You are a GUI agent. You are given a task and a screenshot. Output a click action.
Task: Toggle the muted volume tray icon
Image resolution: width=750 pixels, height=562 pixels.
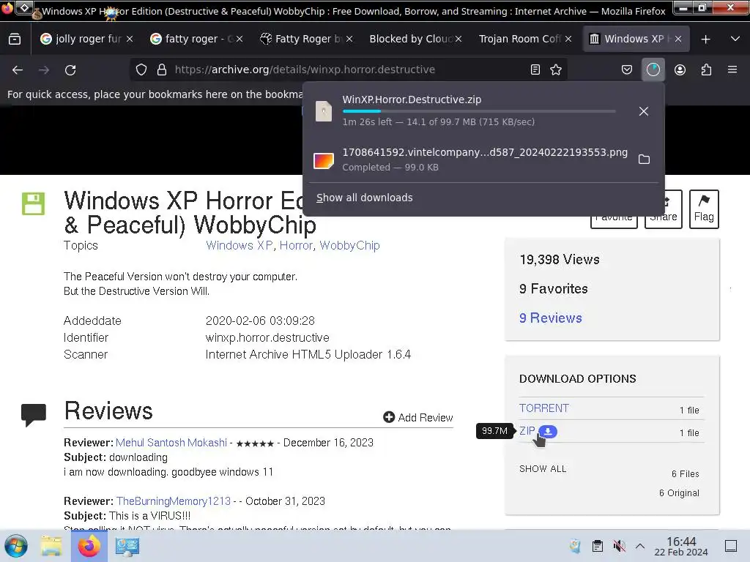(619, 546)
